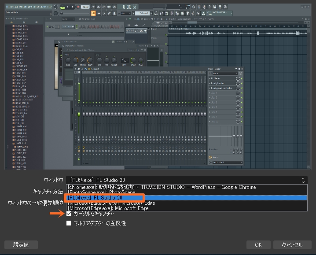Reset settings with the 既定値 button
316x255 pixels.
click(21, 244)
